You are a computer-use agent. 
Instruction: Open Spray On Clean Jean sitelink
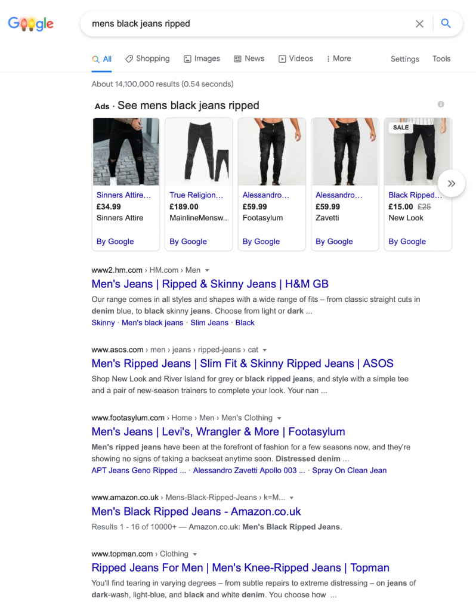(350, 470)
